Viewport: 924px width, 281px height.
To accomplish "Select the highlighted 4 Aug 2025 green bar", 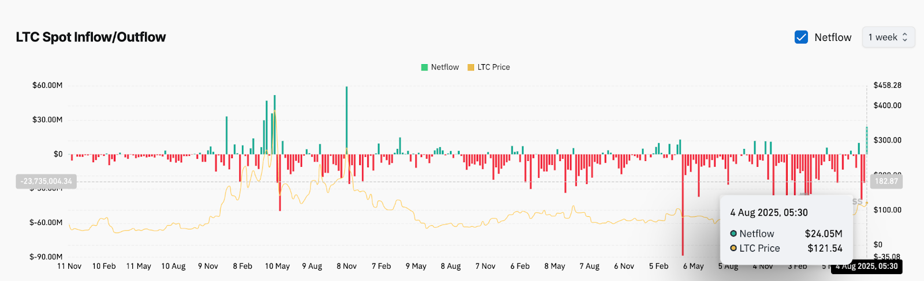I will (x=867, y=140).
